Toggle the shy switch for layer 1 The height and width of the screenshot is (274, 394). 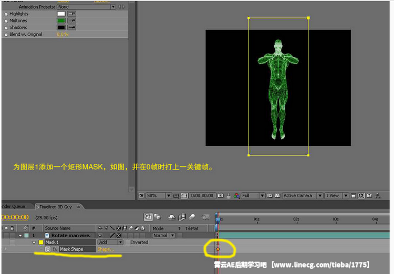100,236
